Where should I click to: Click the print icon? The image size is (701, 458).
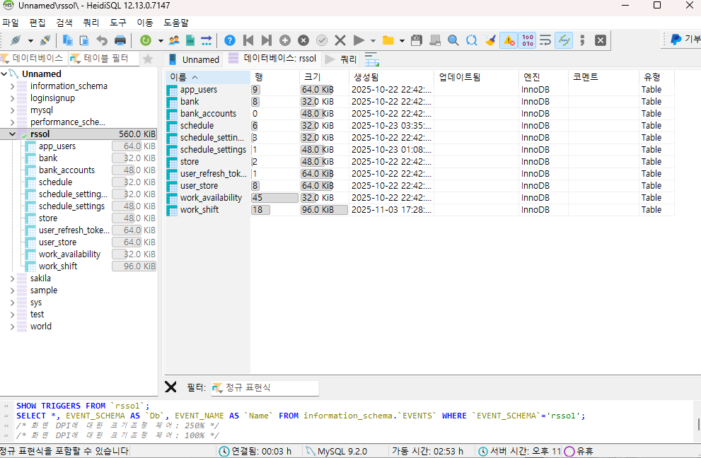(x=120, y=40)
